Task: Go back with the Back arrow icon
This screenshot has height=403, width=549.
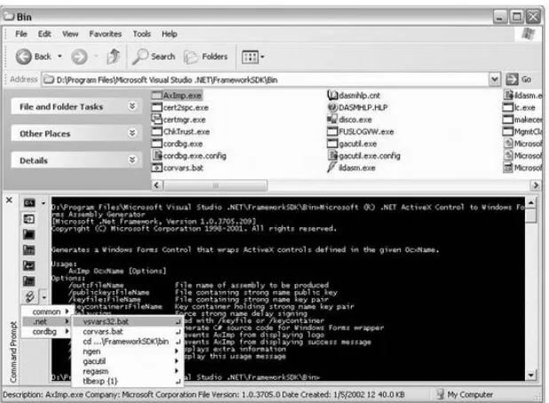Action: click(24, 56)
